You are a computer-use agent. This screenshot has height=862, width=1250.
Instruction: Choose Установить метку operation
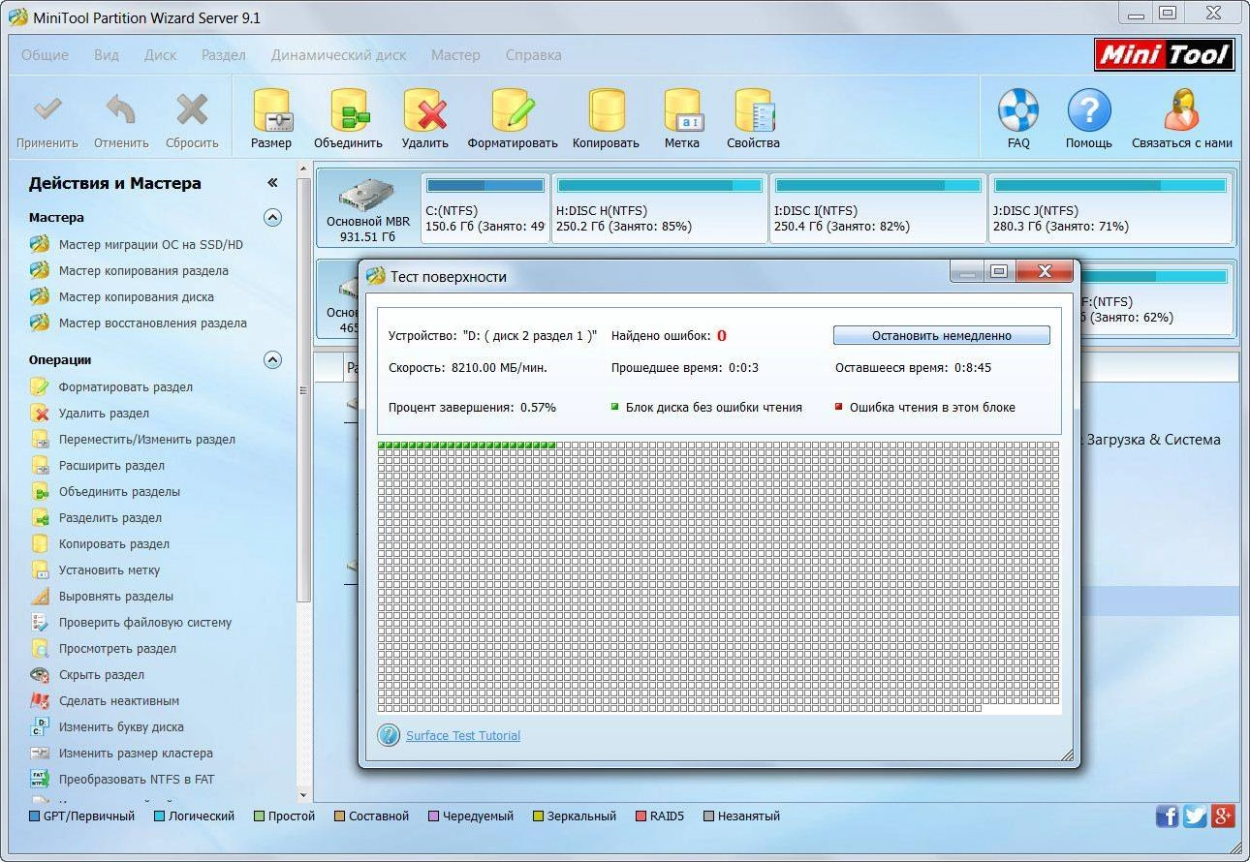point(109,570)
